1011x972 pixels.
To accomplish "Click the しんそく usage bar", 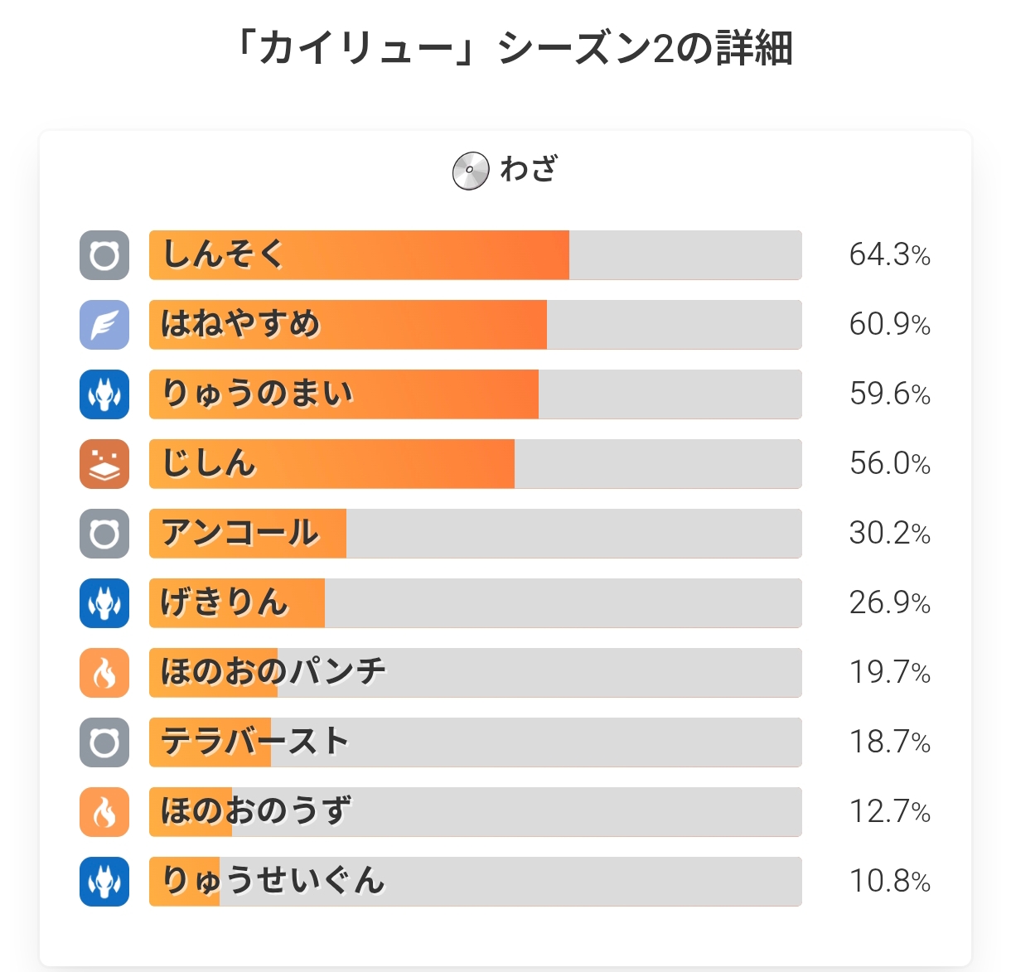I will pos(475,255).
